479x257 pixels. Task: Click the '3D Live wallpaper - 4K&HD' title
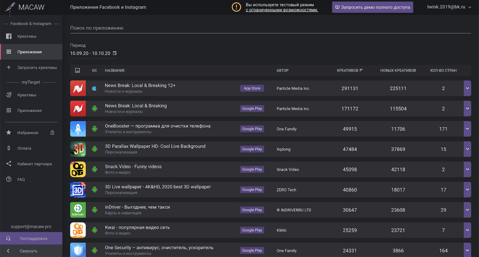pos(158,187)
